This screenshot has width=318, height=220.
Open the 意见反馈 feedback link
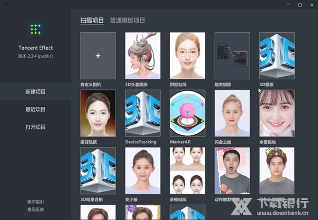pyautogui.click(x=36, y=209)
